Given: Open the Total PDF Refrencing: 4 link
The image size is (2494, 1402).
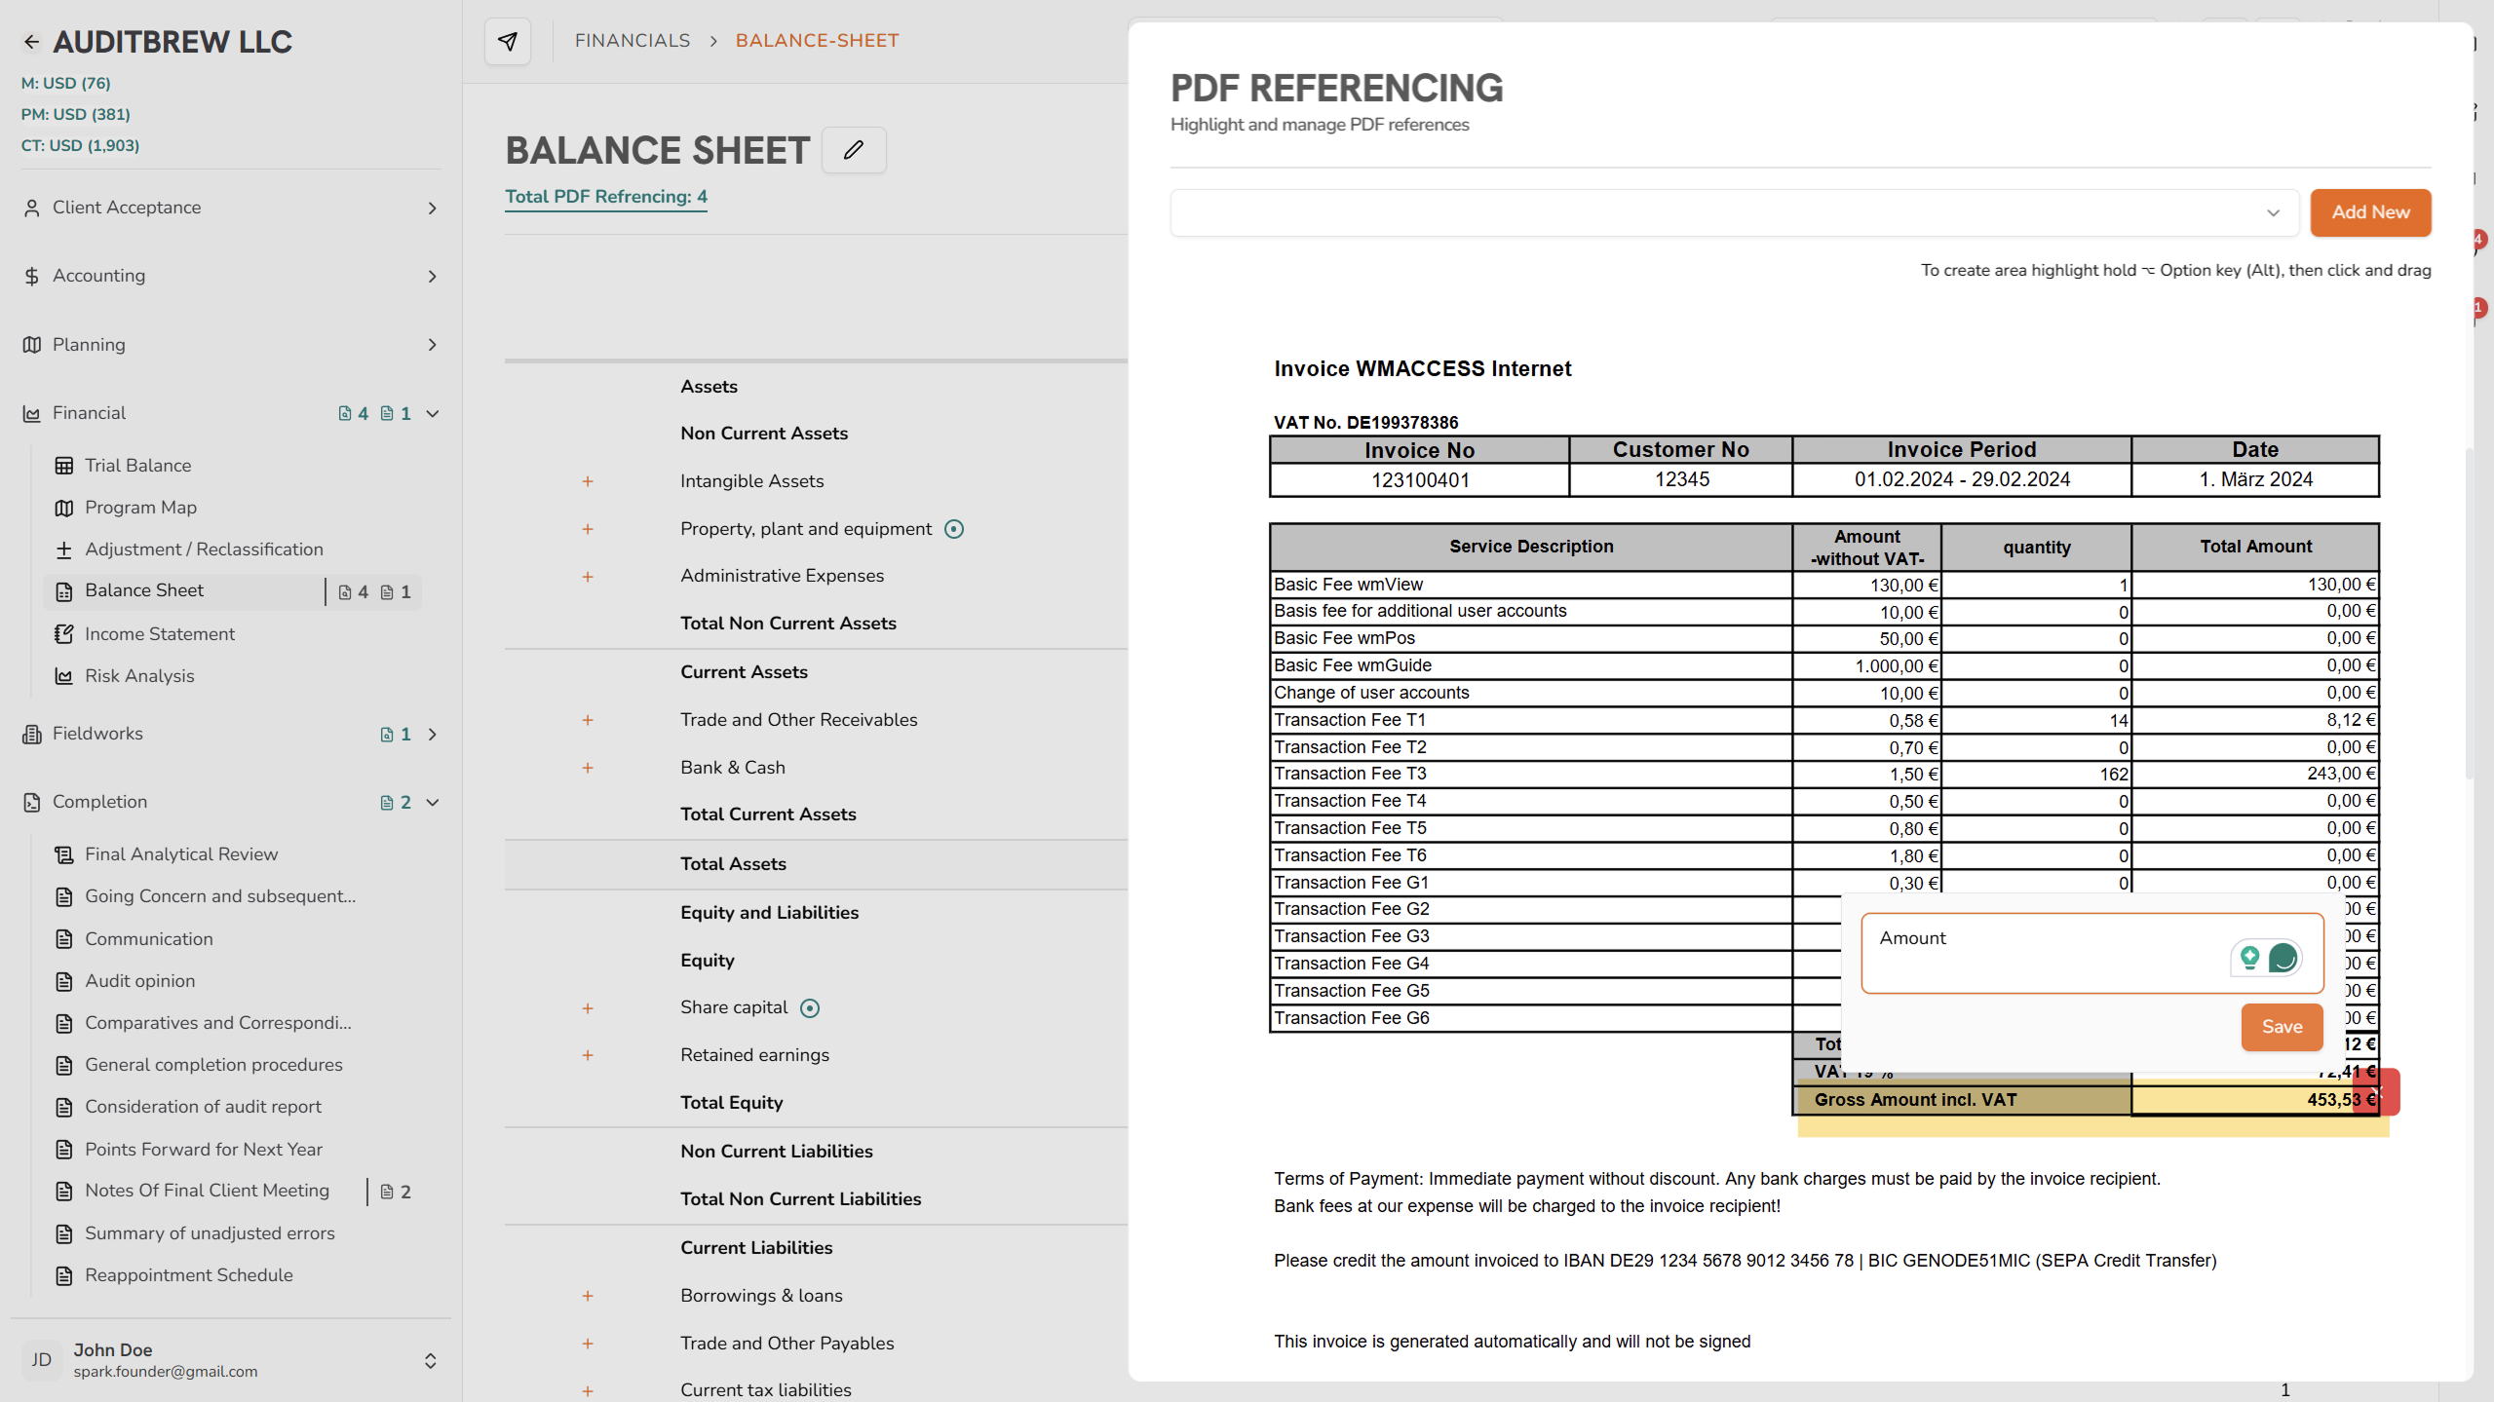Looking at the screenshot, I should click(605, 196).
